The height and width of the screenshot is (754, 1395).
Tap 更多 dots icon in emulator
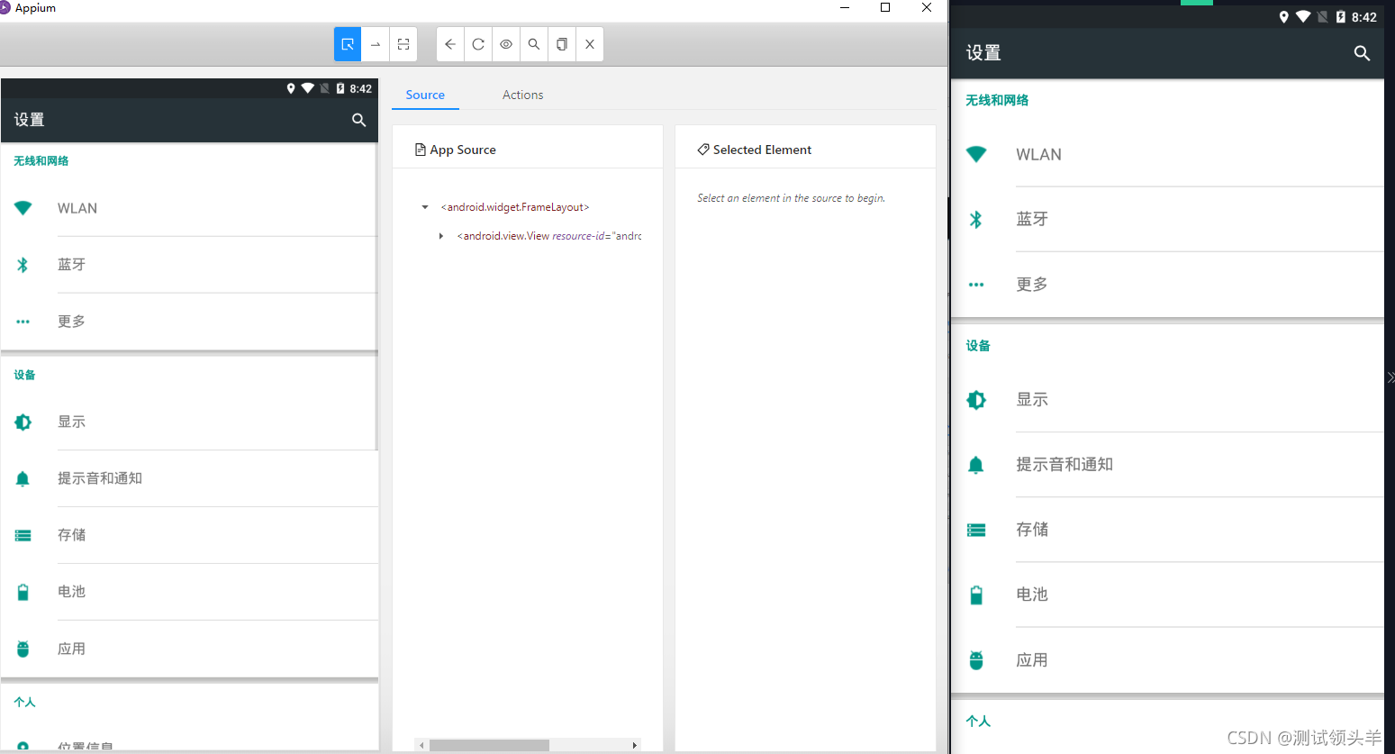point(976,285)
